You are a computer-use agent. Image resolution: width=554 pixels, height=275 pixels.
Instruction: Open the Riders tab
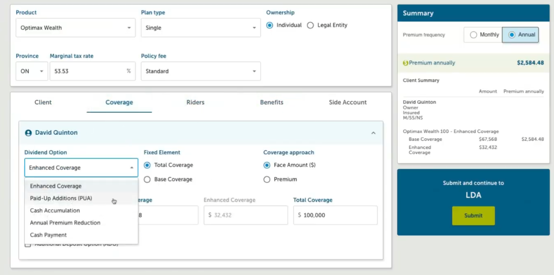[x=195, y=102]
